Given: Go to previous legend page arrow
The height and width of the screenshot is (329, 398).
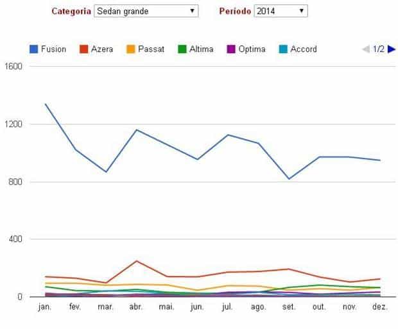Looking at the screenshot, I should coord(366,49).
